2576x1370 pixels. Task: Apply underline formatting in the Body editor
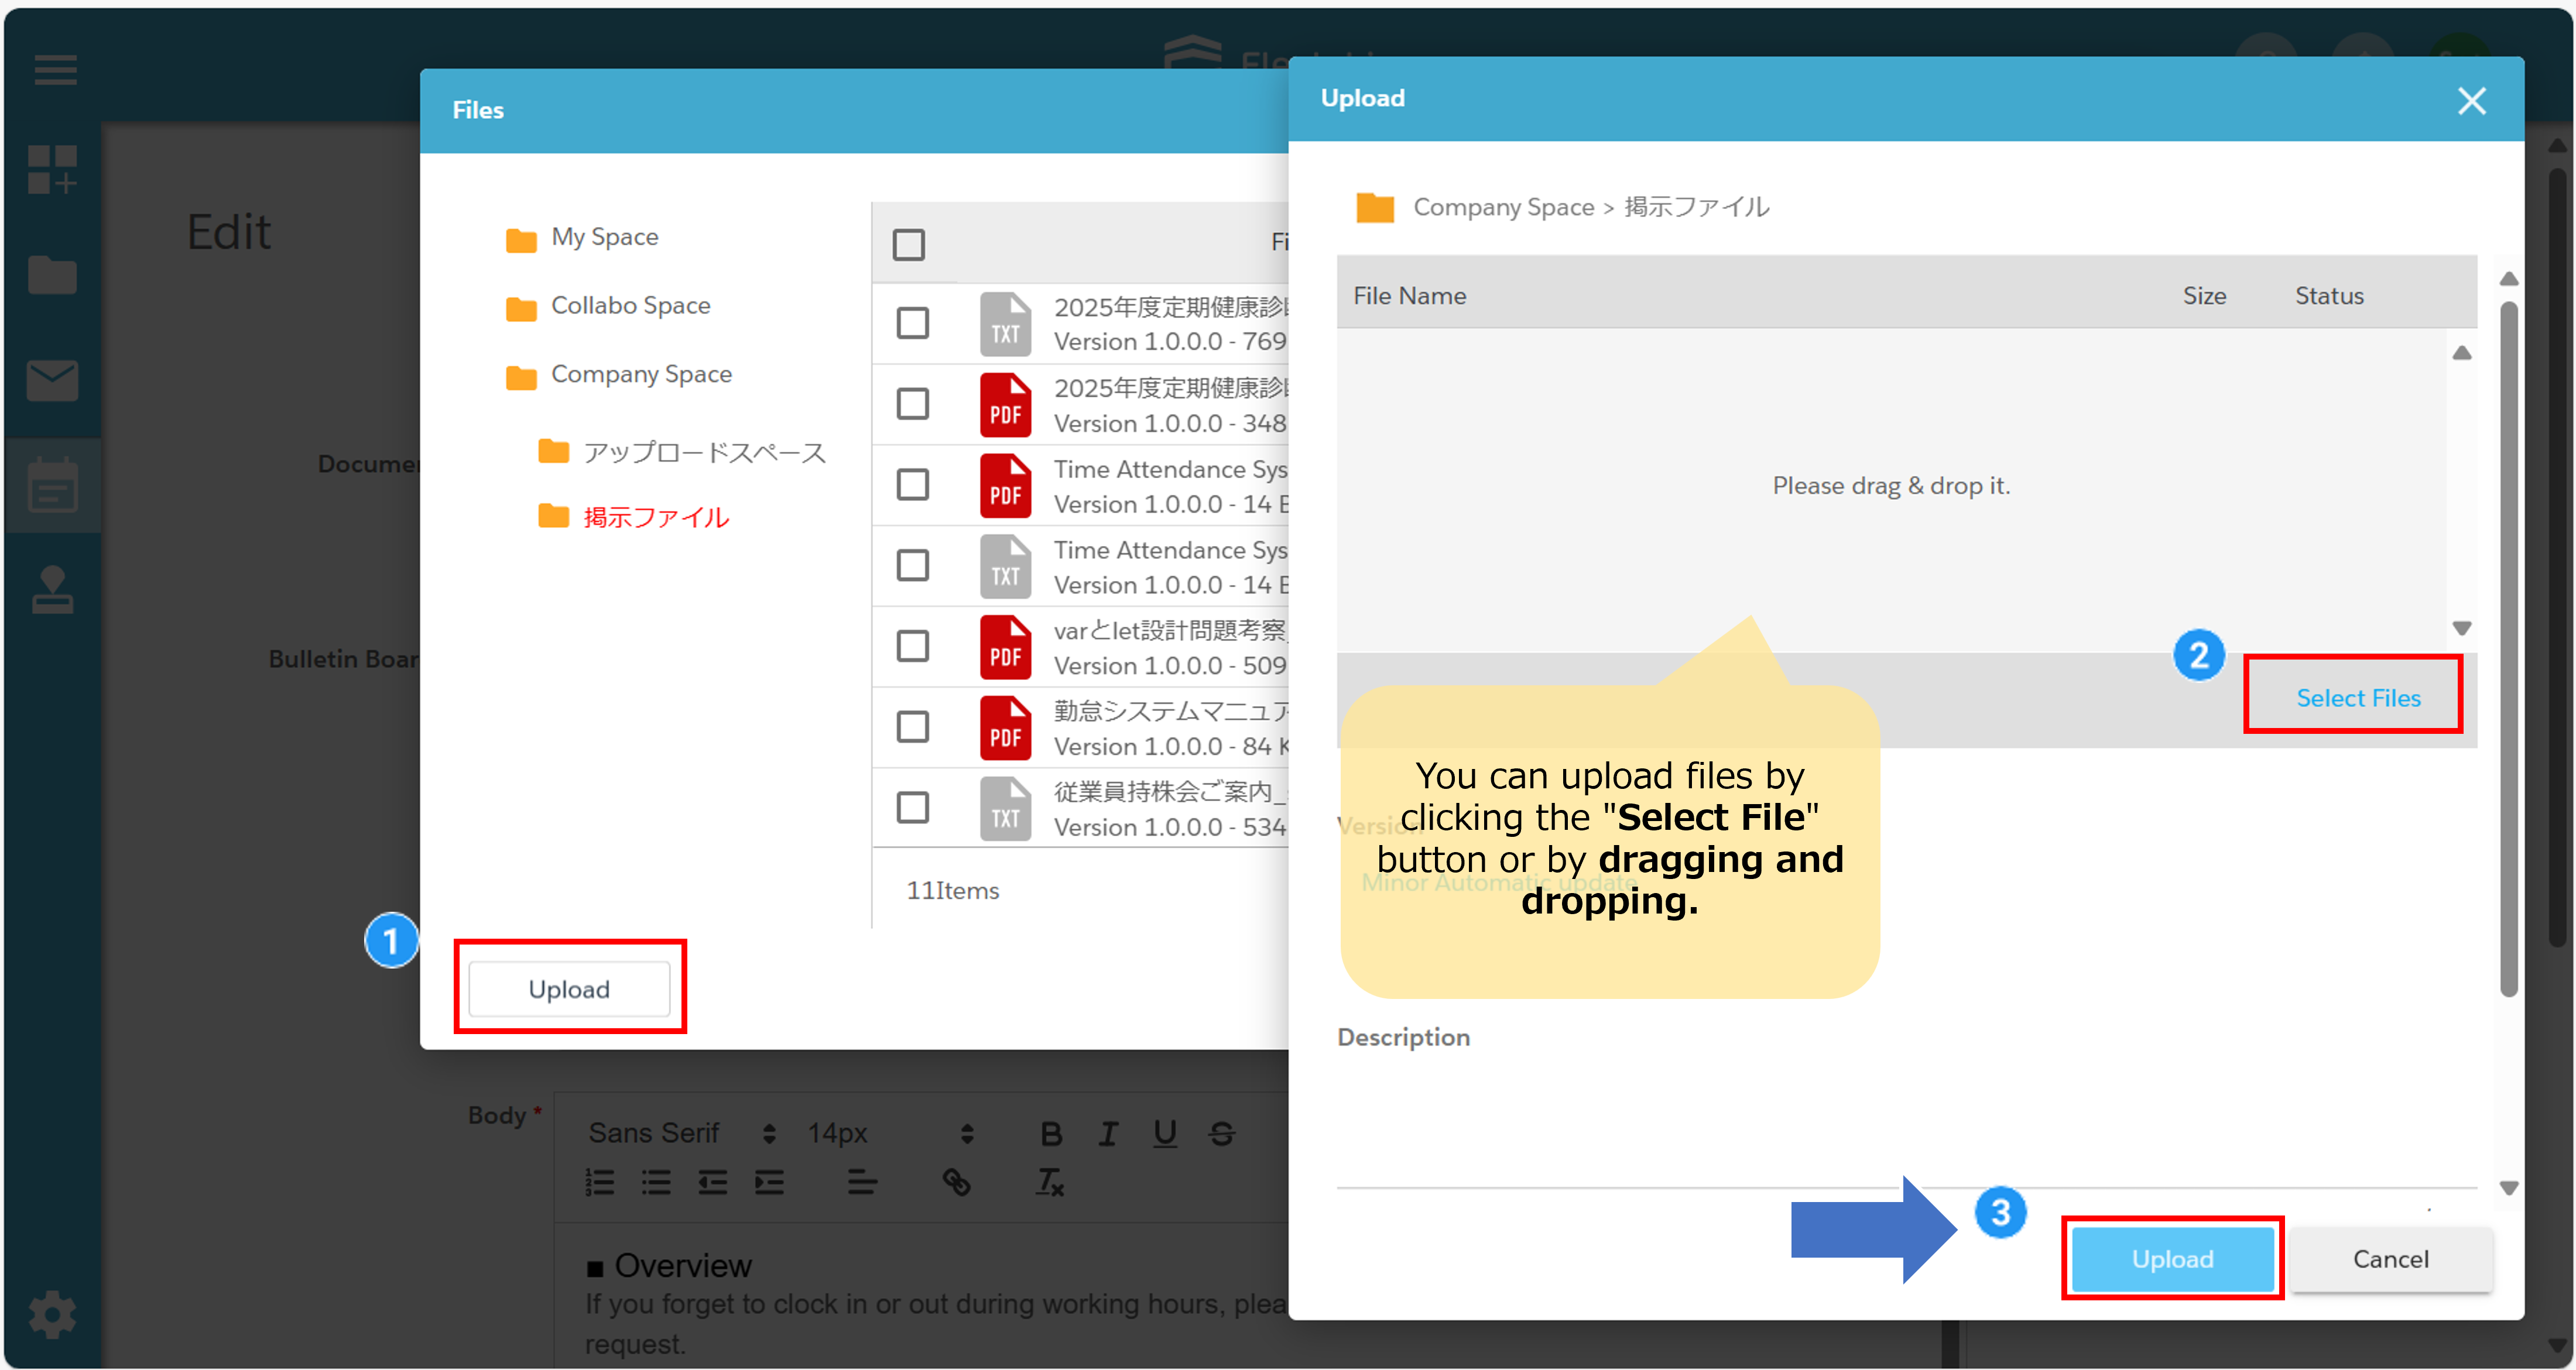(1165, 1133)
